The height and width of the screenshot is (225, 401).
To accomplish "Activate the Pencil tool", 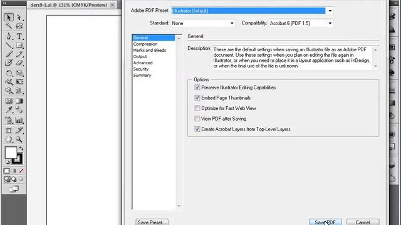I will click(19, 54).
